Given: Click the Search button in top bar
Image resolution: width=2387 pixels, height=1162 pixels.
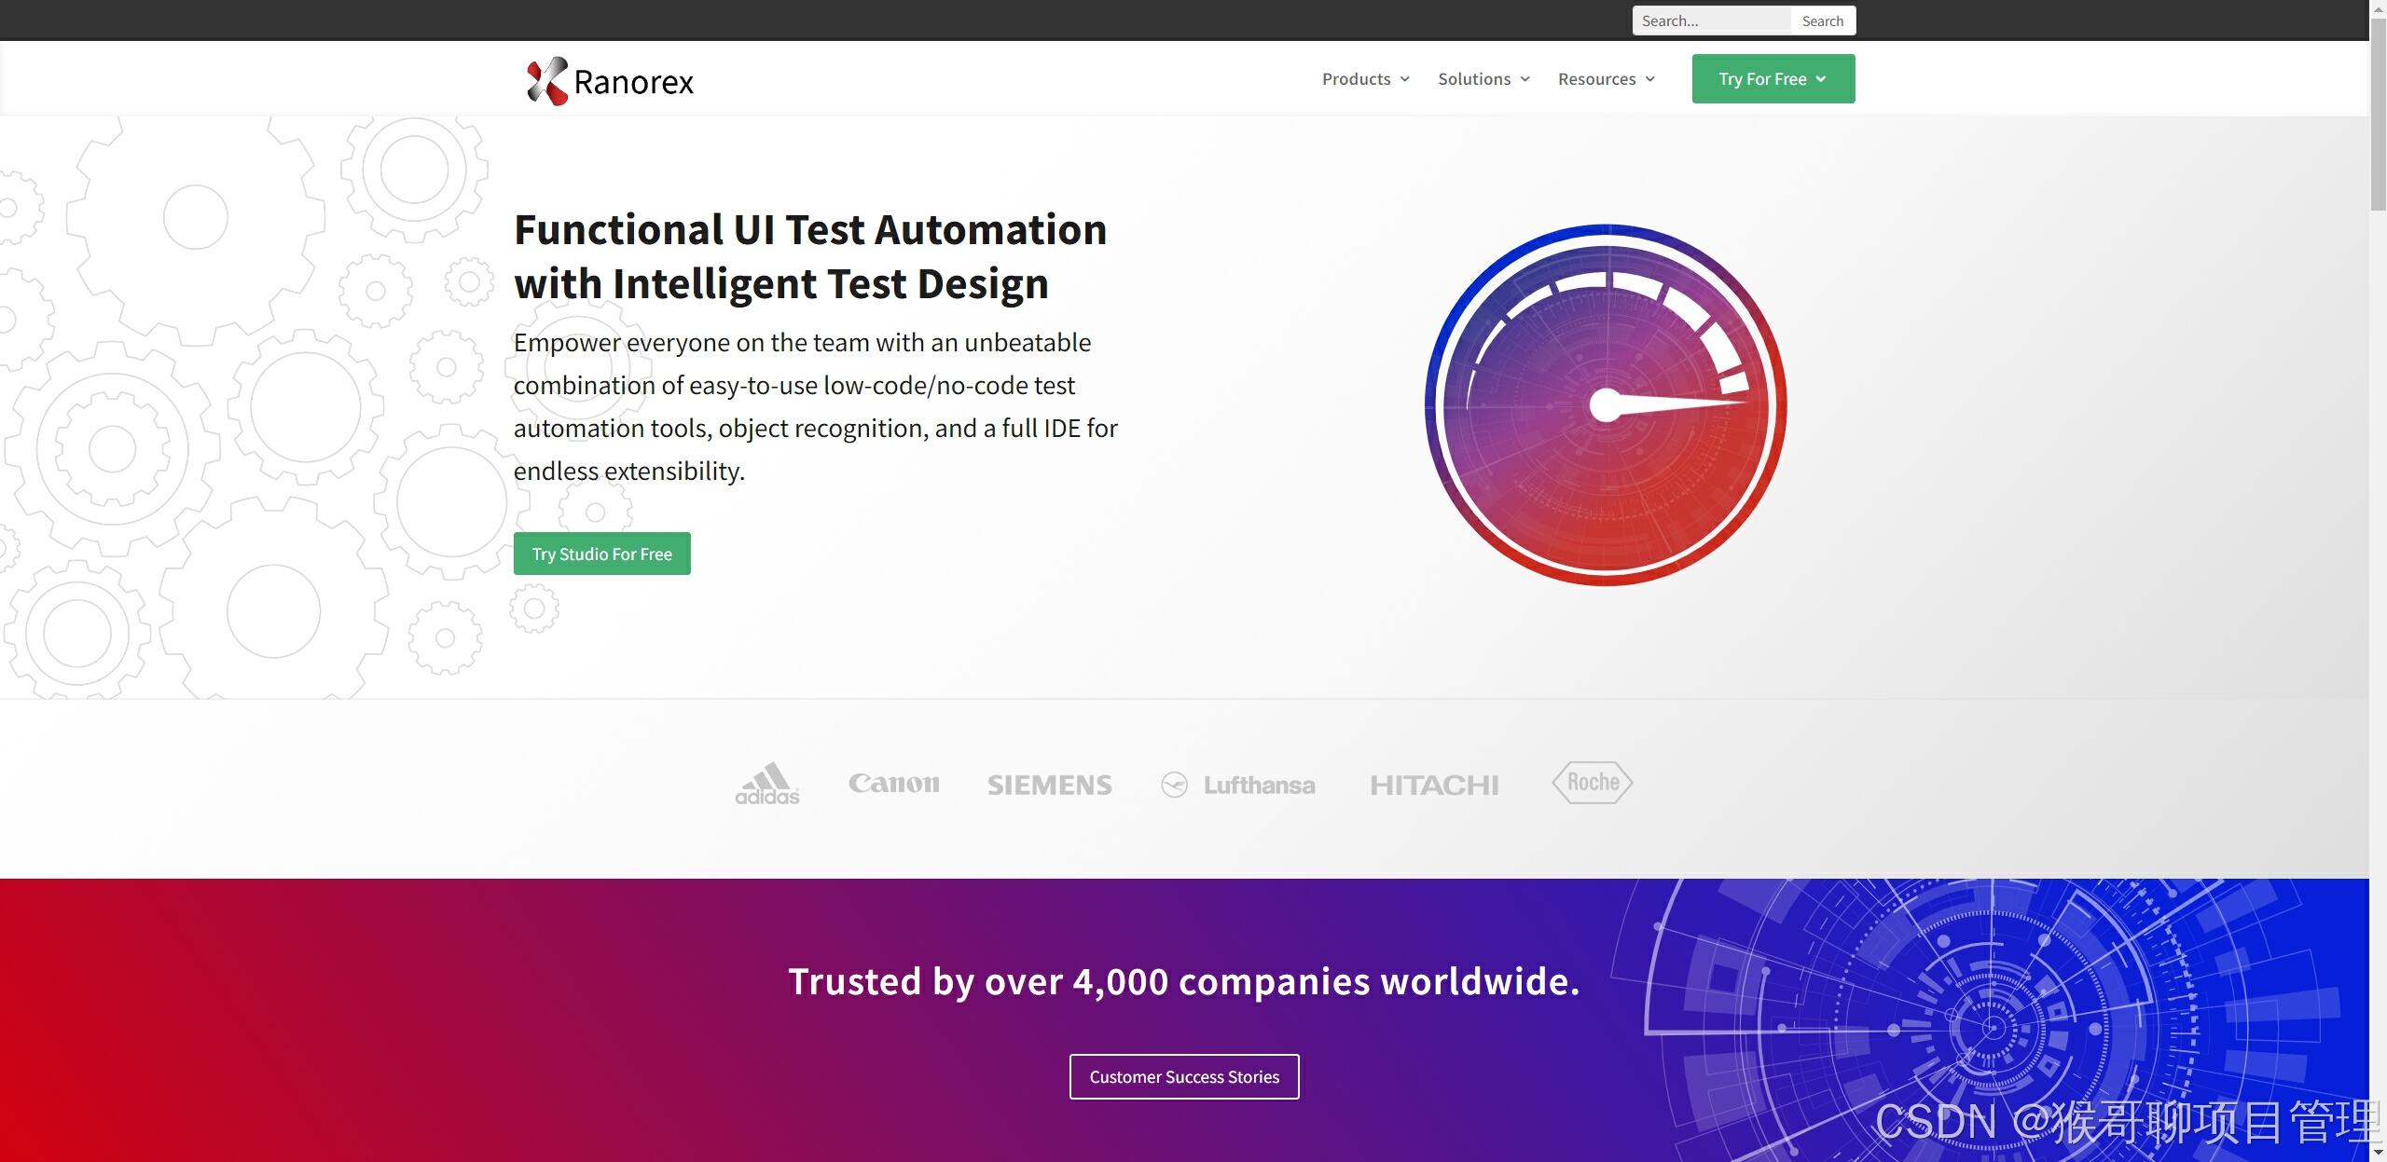Looking at the screenshot, I should (1822, 21).
